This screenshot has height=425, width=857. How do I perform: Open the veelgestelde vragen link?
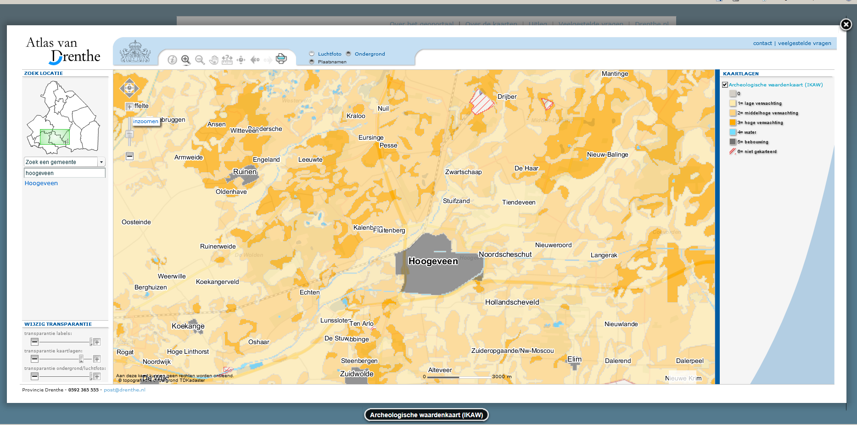coord(804,43)
